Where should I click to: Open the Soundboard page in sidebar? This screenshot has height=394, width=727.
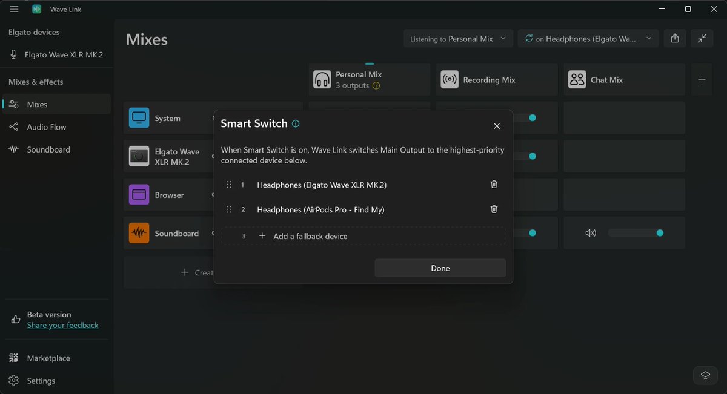56,149
